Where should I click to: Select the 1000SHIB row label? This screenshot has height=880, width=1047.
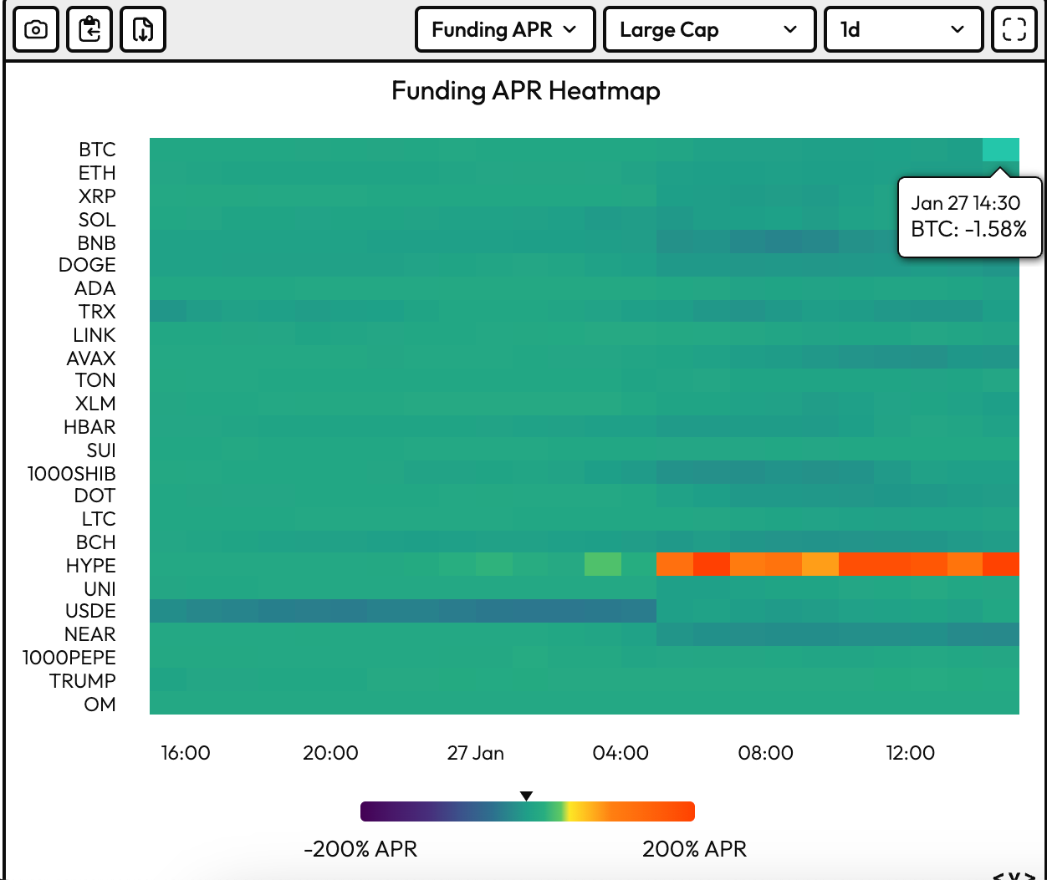(72, 474)
